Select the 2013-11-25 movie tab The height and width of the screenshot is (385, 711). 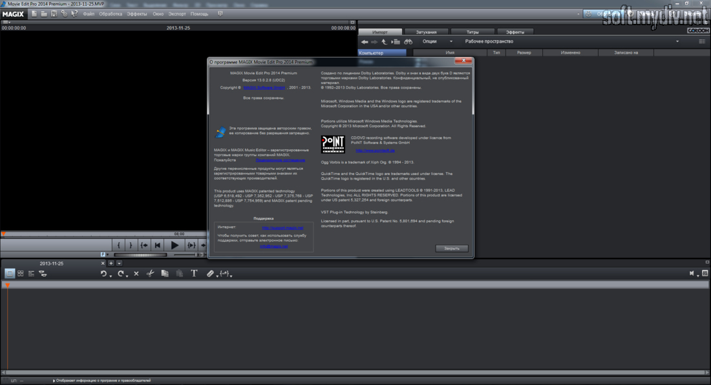click(52, 263)
